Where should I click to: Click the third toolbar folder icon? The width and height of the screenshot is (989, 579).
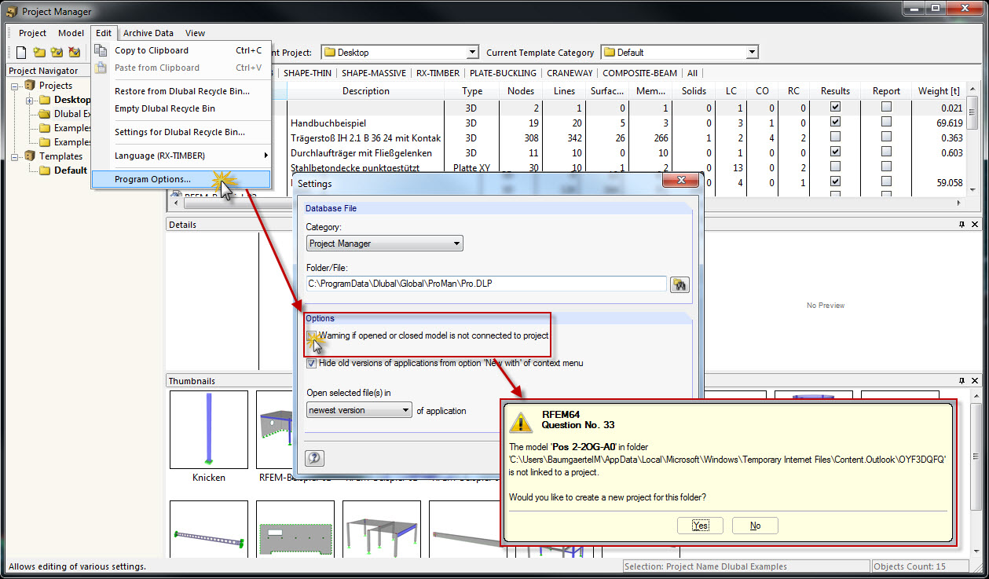click(x=57, y=53)
